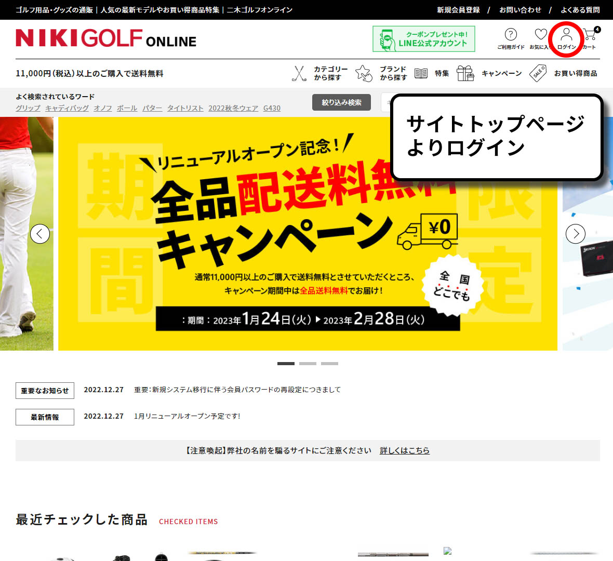
Task: Advance carousel with right arrow
Action: click(576, 234)
